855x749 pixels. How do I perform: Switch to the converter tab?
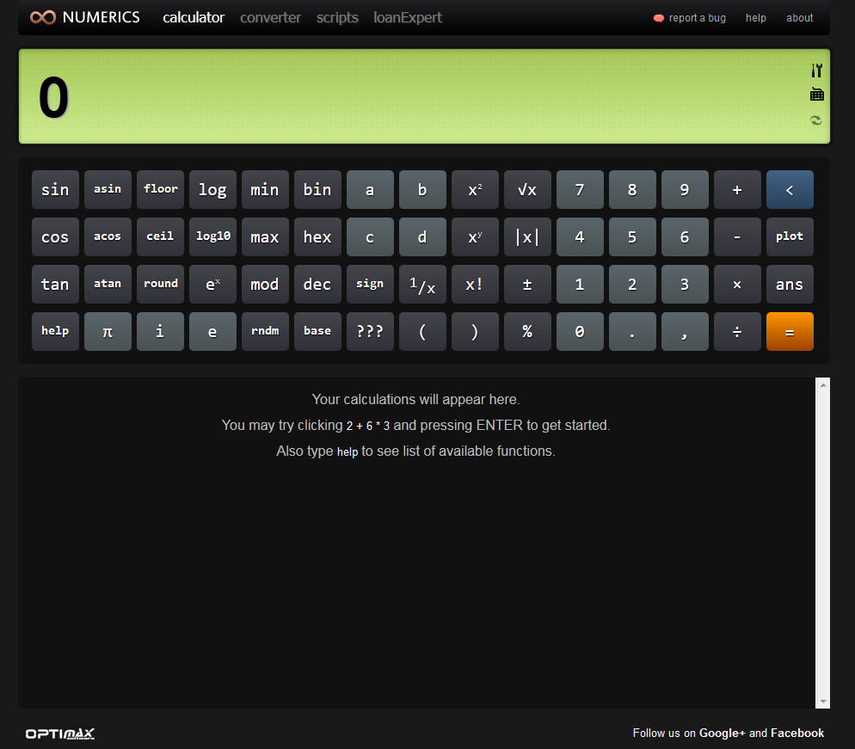pos(270,17)
